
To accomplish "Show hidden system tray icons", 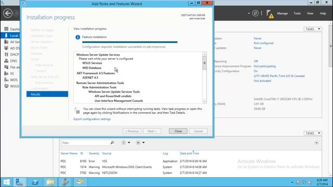I will coord(292,182).
